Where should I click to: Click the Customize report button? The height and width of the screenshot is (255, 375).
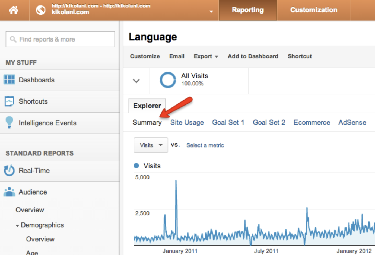point(145,56)
